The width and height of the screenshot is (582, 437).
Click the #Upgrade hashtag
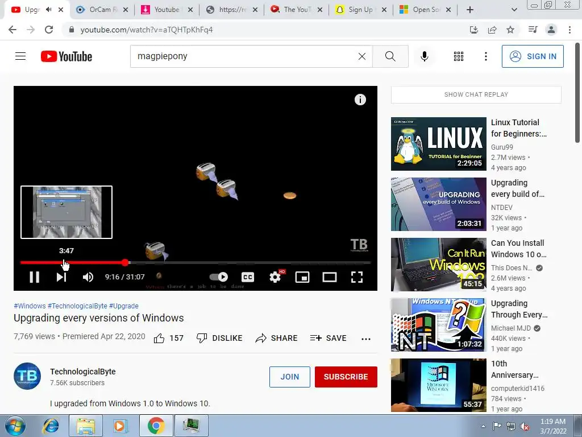(123, 306)
